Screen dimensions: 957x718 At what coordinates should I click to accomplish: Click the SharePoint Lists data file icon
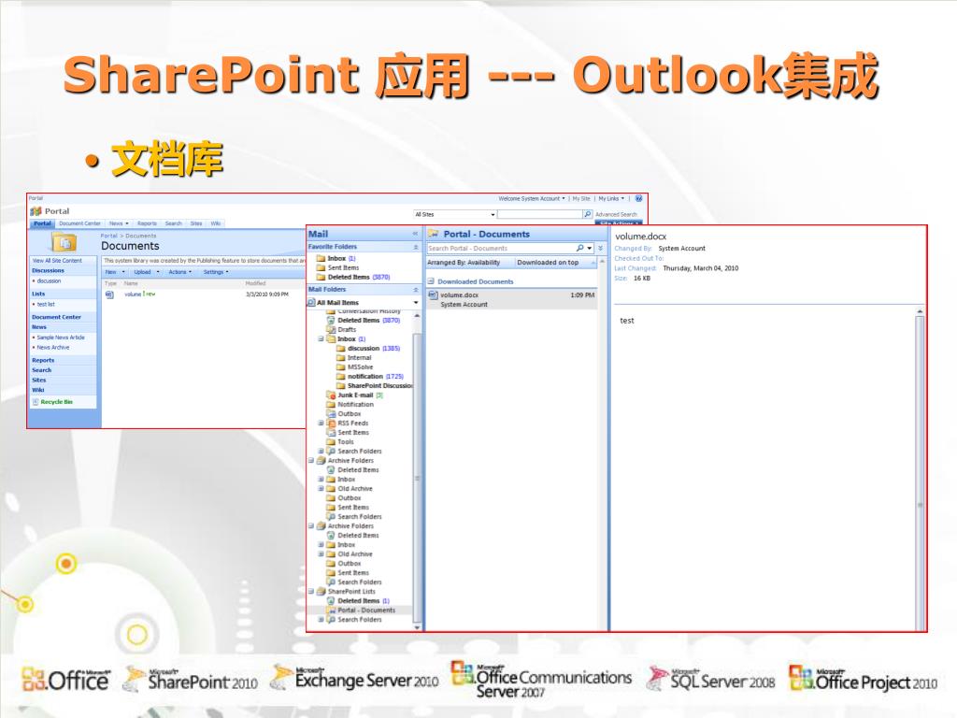point(321,592)
